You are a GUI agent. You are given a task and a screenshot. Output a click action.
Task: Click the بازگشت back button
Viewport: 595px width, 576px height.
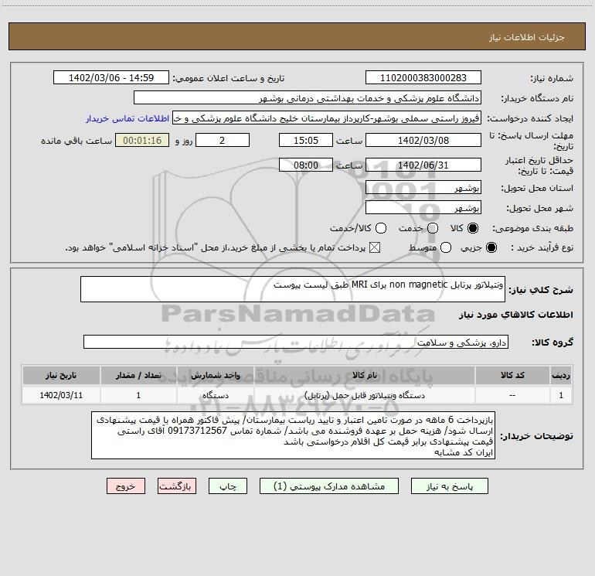177,486
